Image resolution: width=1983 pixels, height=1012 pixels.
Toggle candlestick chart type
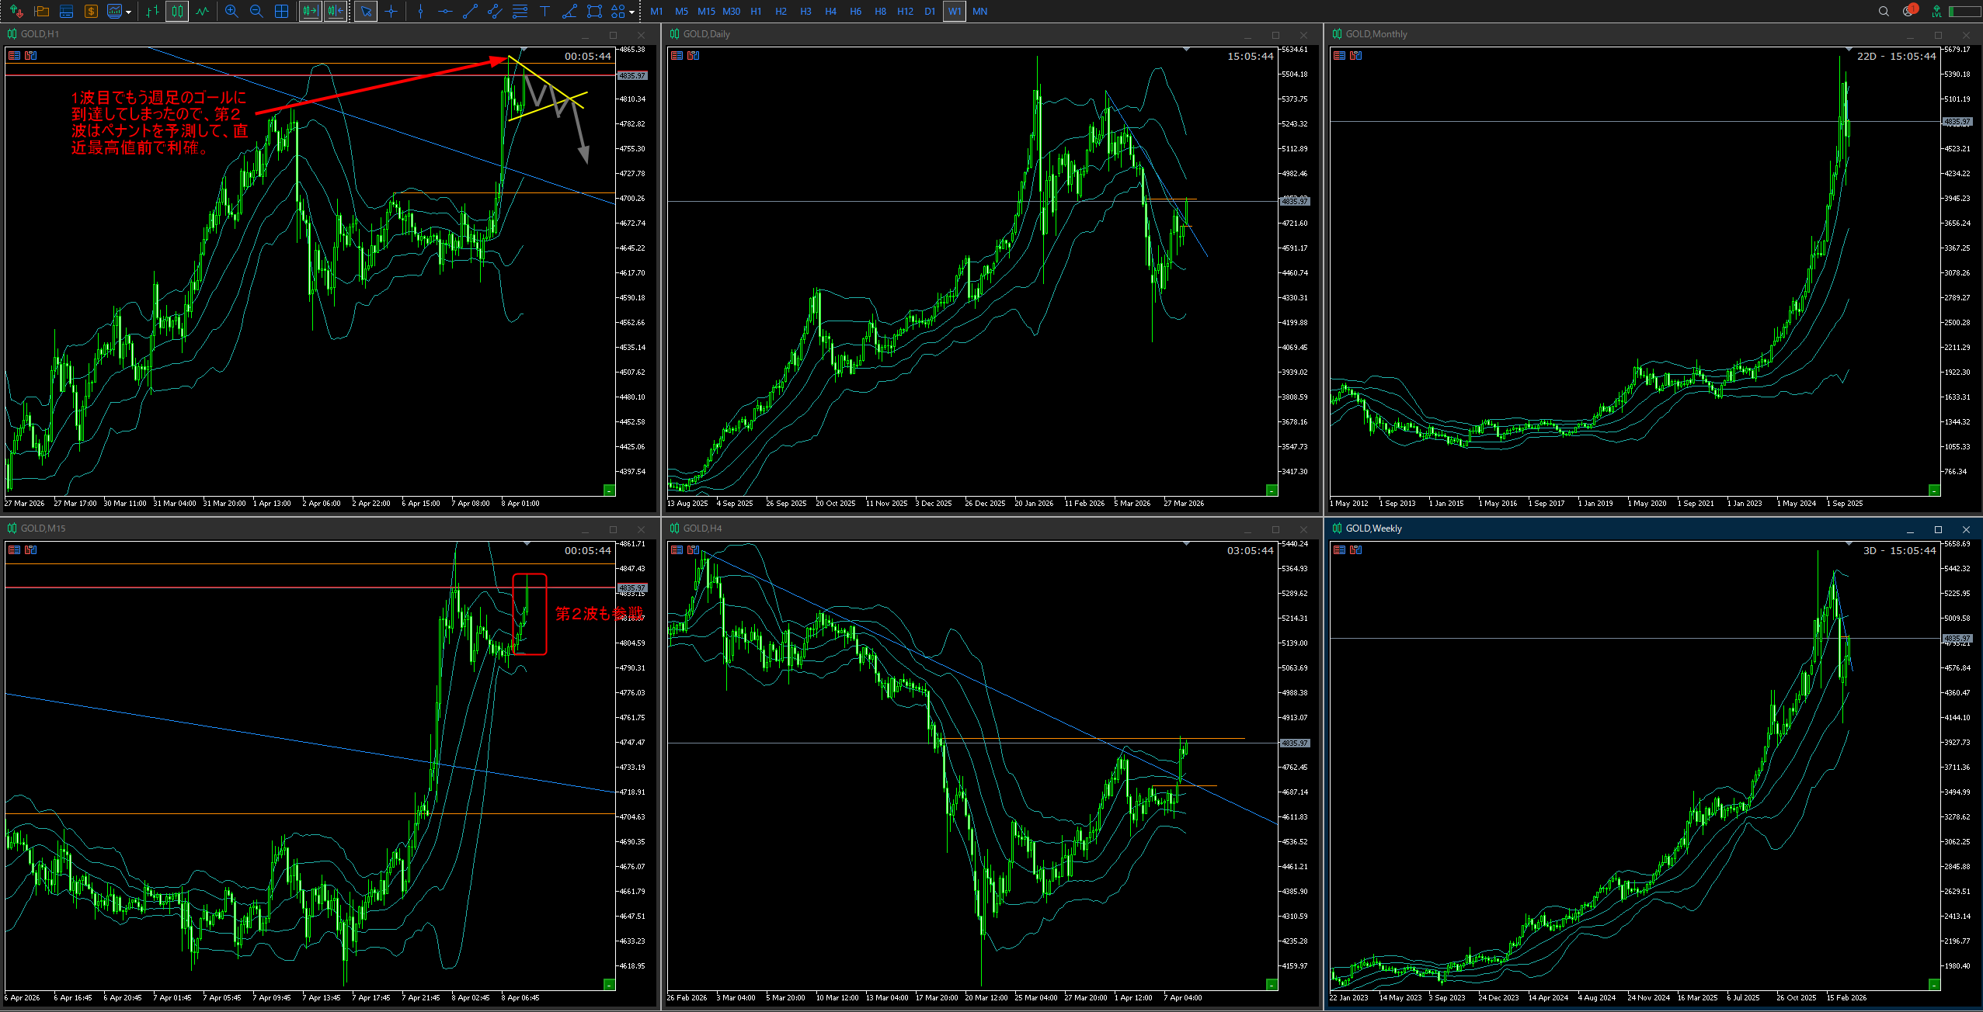177,12
